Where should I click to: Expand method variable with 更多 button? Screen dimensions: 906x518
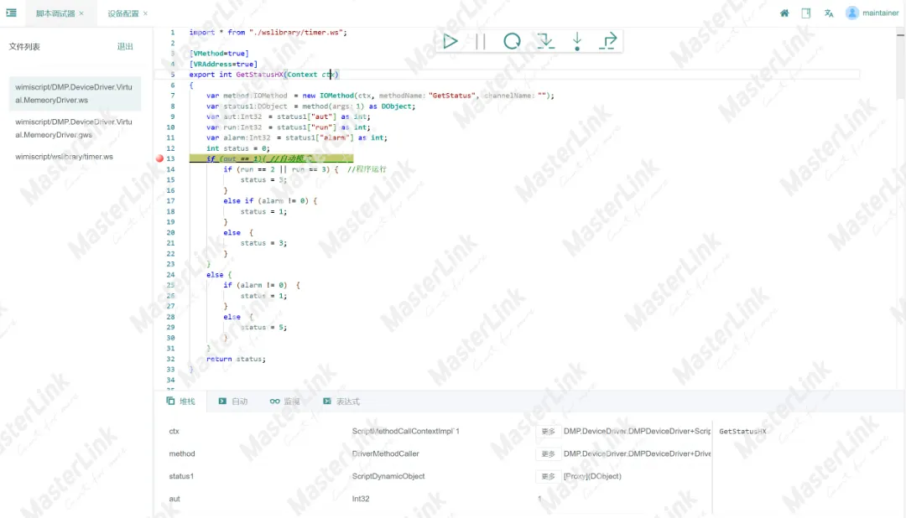click(x=548, y=453)
